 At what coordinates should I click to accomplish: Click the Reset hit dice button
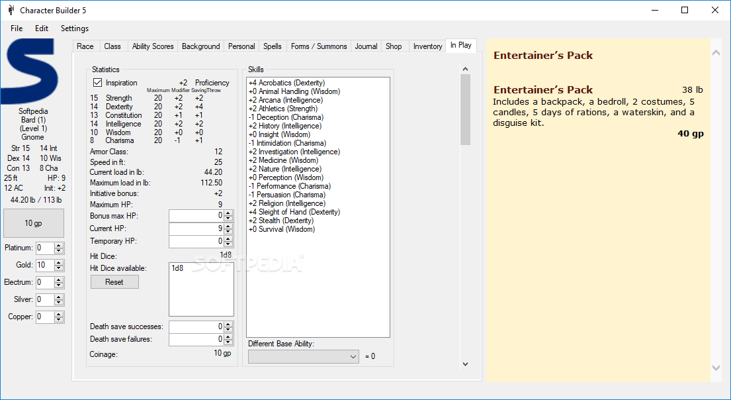114,282
